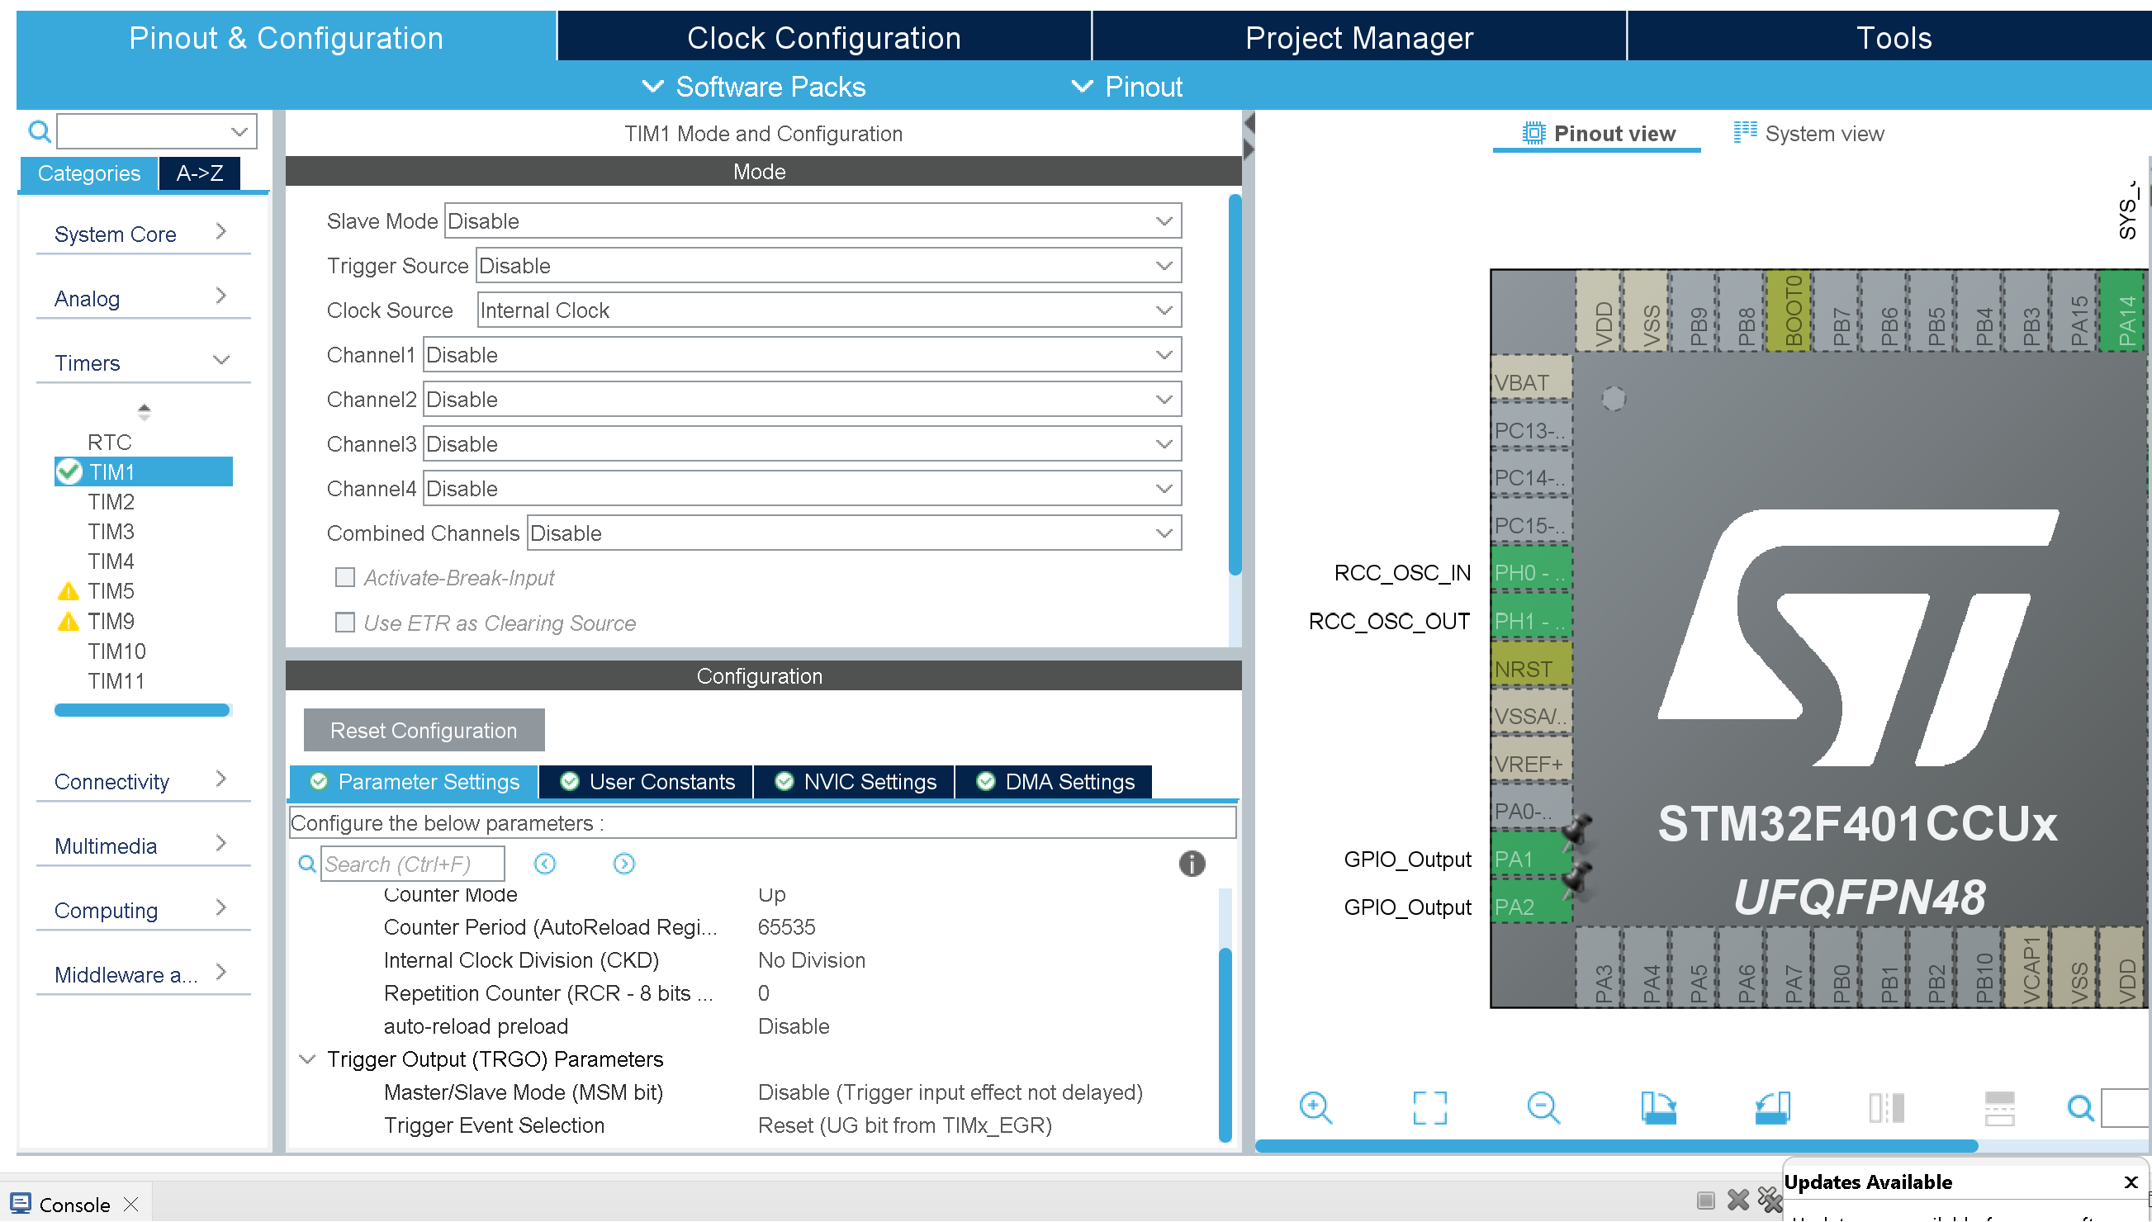This screenshot has width=2152, height=1222.
Task: Close the Updates Available popup
Action: (x=2131, y=1182)
